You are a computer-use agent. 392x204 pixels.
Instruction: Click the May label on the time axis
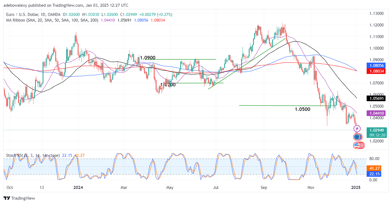170,187
